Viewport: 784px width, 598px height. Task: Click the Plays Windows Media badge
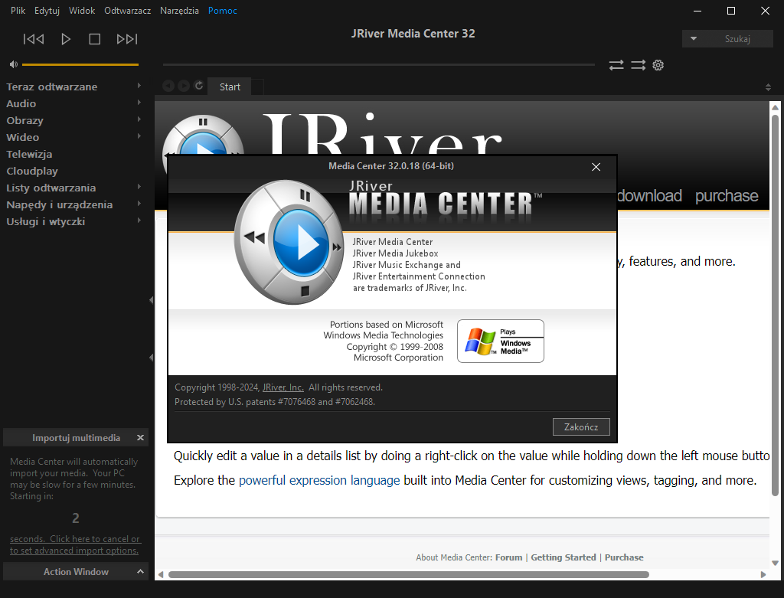point(501,341)
